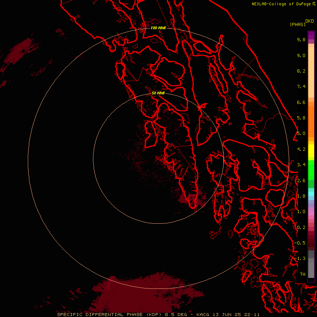Click the -1.3 legend value
This screenshot has height=317, width=317.
(x=300, y=259)
